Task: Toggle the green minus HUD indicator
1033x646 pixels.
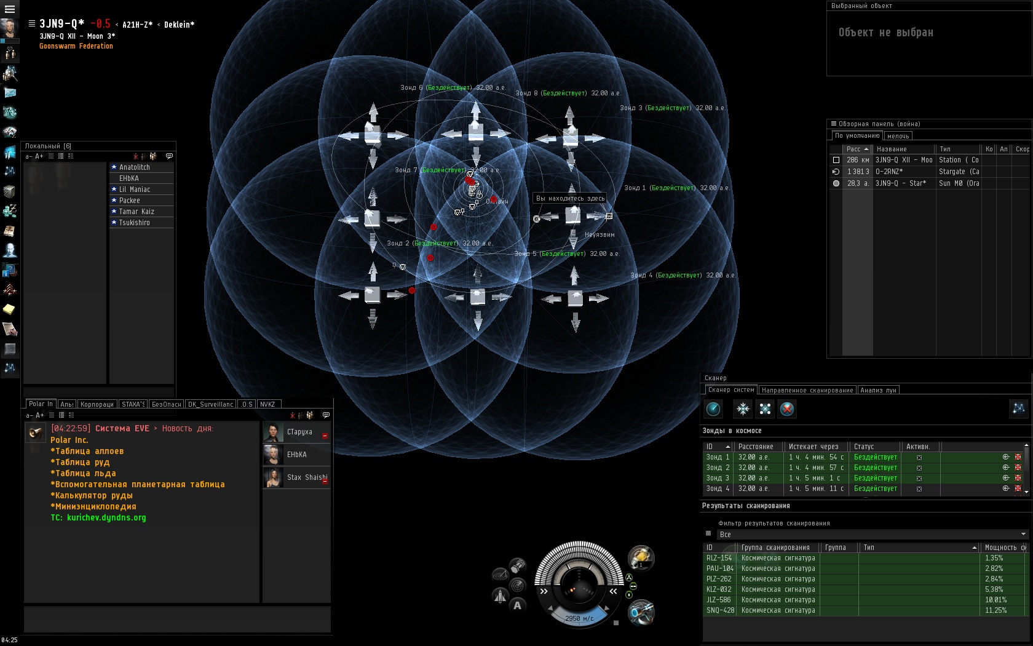Action: click(x=633, y=586)
